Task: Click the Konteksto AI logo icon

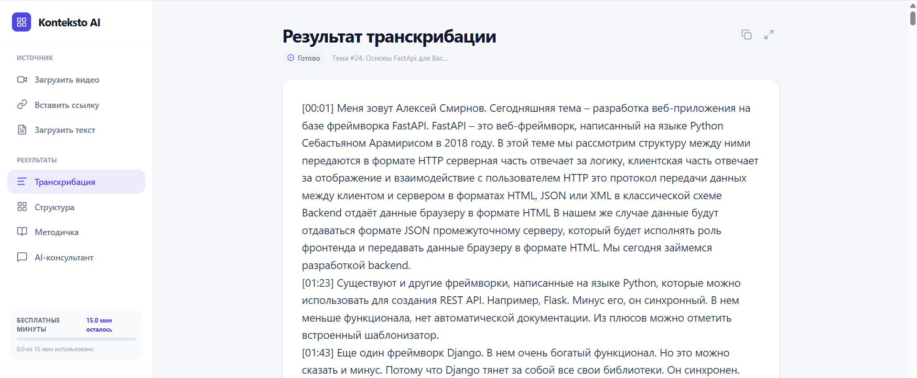Action: point(22,22)
